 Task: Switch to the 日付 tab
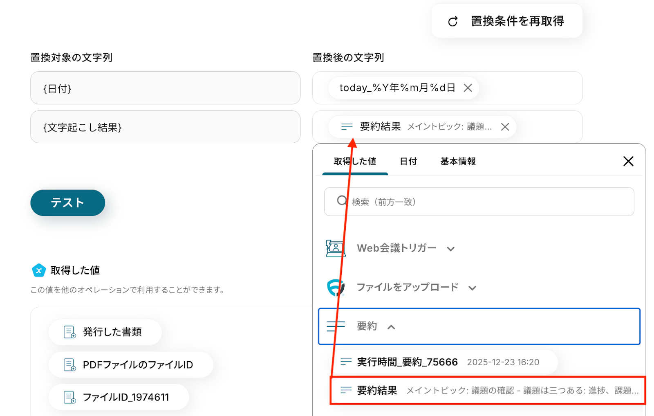click(x=408, y=162)
